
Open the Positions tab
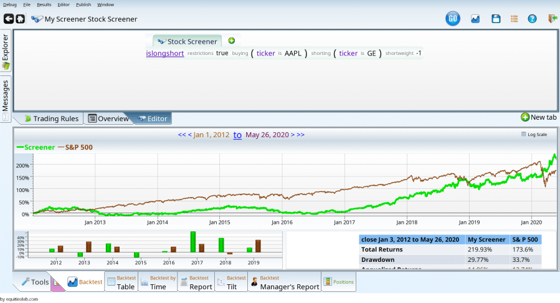tap(339, 282)
